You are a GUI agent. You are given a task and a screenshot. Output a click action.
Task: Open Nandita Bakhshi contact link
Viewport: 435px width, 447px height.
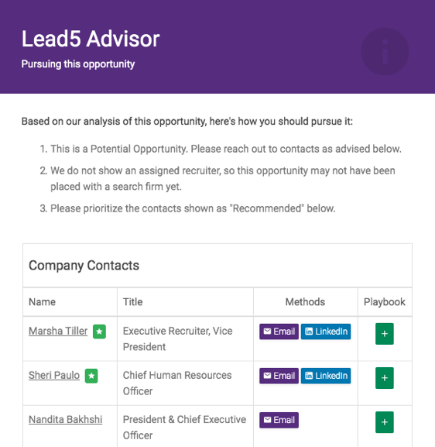(x=66, y=420)
